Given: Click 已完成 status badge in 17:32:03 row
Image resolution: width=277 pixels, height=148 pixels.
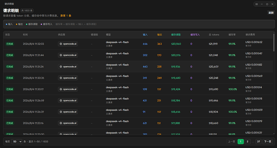Looking at the screenshot, I should pyautogui.click(x=10, y=44).
